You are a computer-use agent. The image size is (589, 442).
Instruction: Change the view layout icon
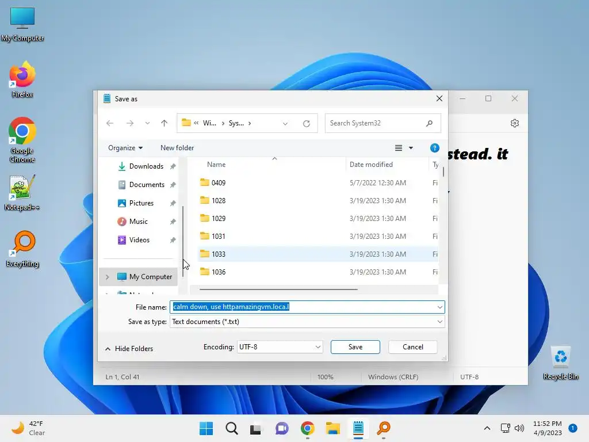[399, 148]
